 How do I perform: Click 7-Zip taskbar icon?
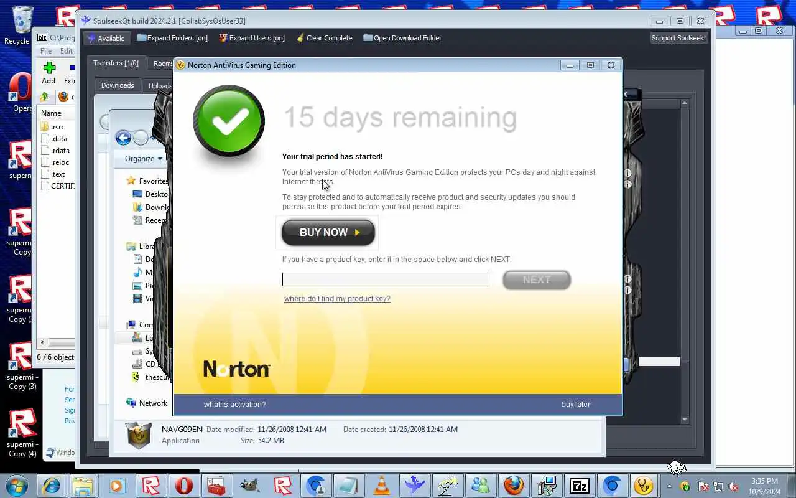[580, 486]
